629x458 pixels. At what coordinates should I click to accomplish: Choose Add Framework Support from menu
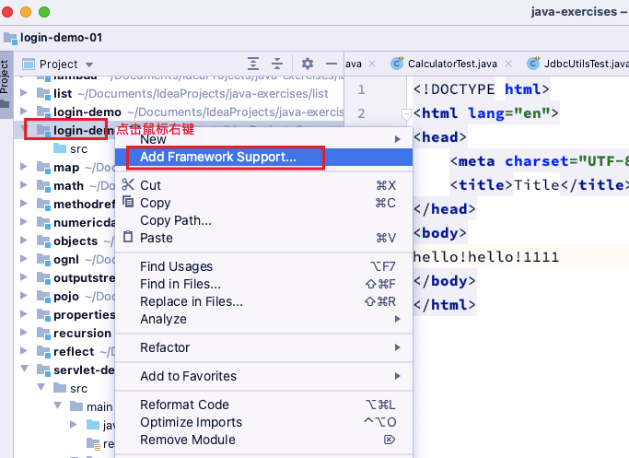[x=263, y=157]
